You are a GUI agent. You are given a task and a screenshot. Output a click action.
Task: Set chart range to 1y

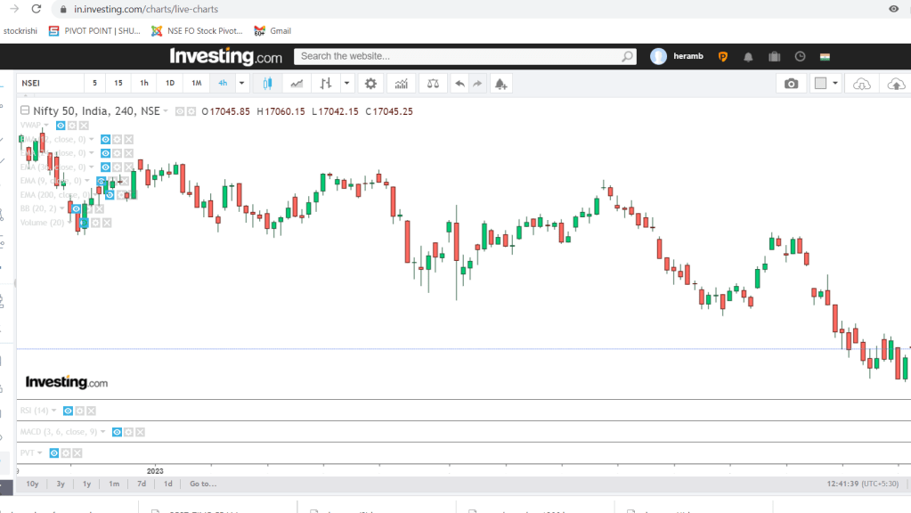(x=87, y=484)
